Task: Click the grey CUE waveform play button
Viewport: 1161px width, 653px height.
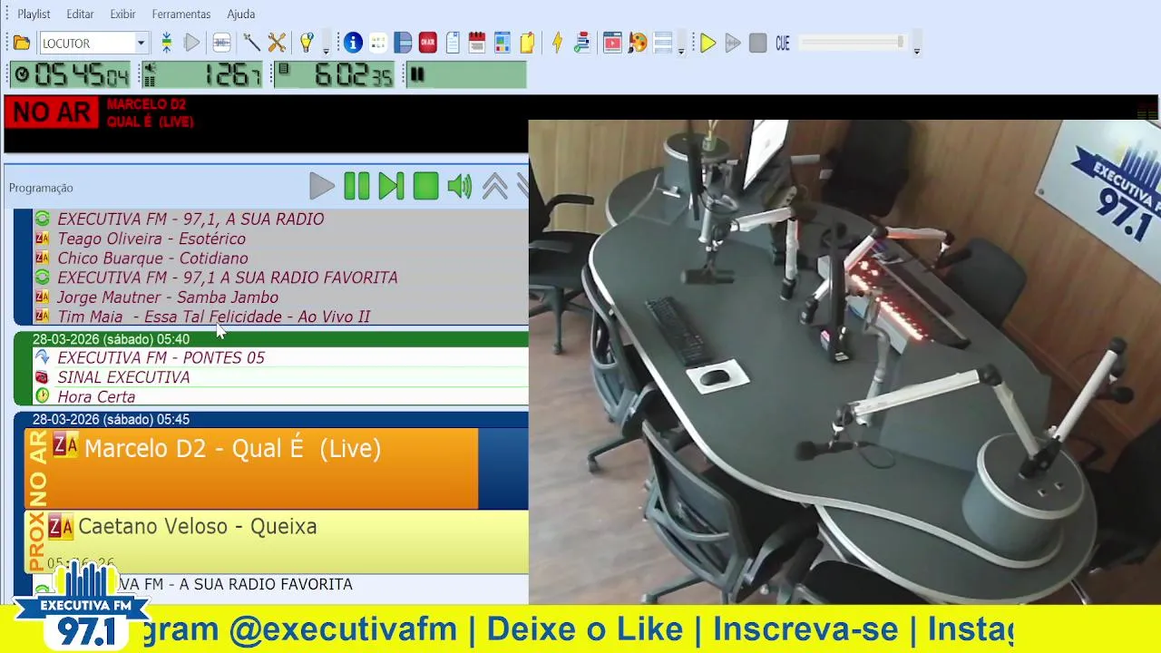Action: pos(733,43)
